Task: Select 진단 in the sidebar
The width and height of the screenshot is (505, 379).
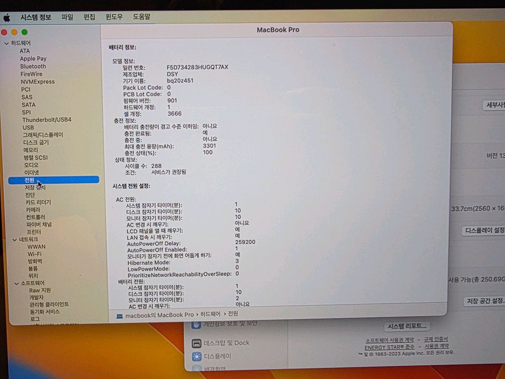Action: coord(30,195)
